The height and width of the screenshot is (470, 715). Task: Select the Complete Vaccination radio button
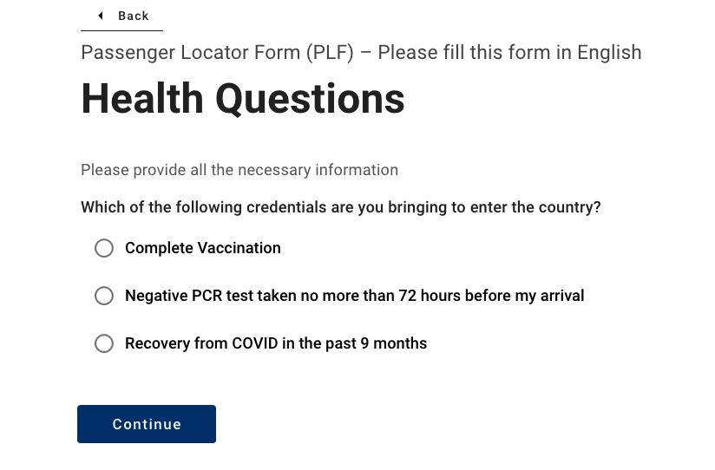pyautogui.click(x=104, y=248)
